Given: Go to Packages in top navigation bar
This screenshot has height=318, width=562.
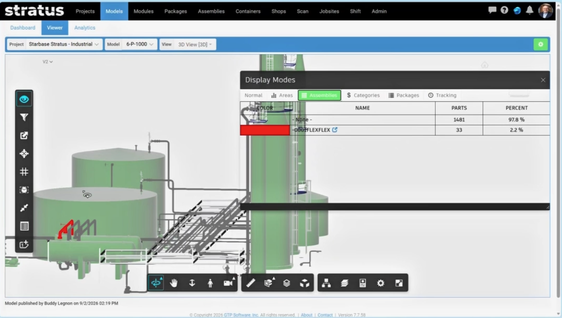Looking at the screenshot, I should pos(176,11).
